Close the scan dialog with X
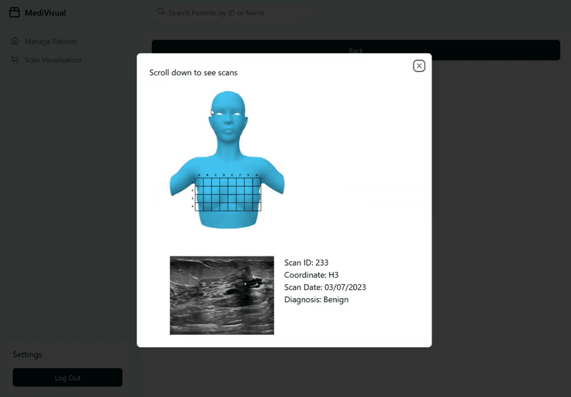 pos(419,66)
